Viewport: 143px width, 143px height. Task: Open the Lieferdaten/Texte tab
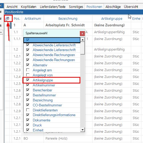click(x=53, y=7)
